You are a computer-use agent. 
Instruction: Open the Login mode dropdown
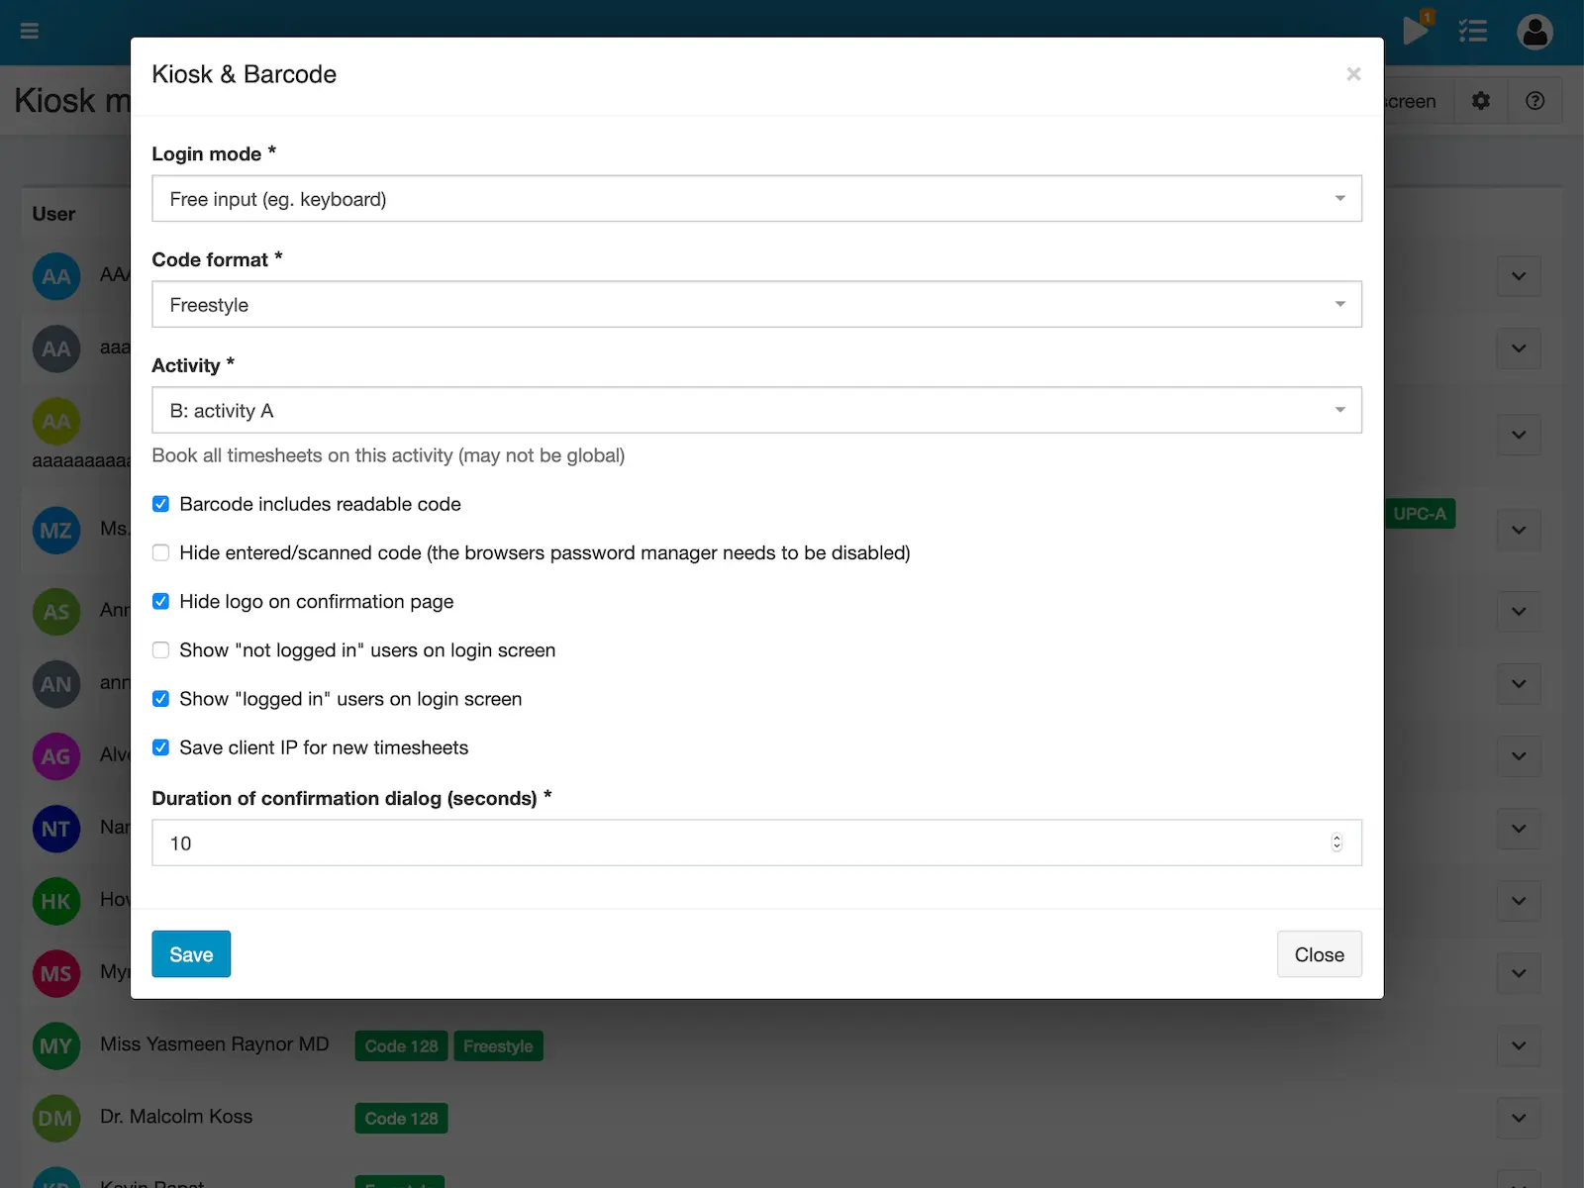tap(756, 199)
